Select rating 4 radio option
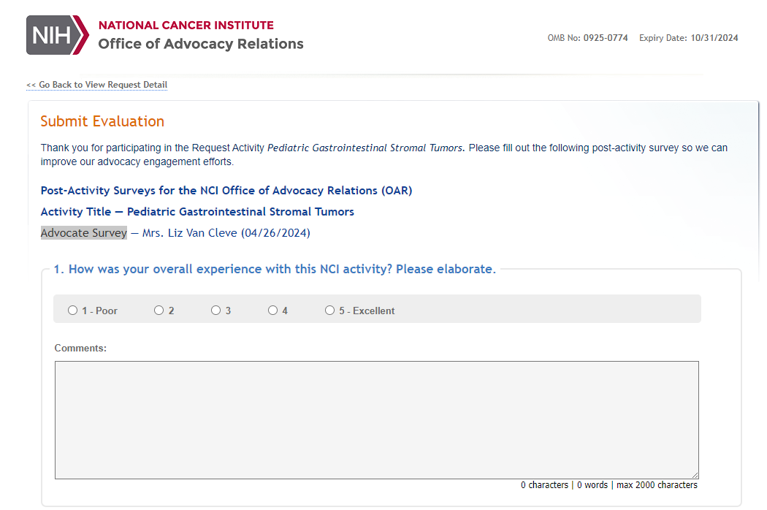 (x=272, y=311)
